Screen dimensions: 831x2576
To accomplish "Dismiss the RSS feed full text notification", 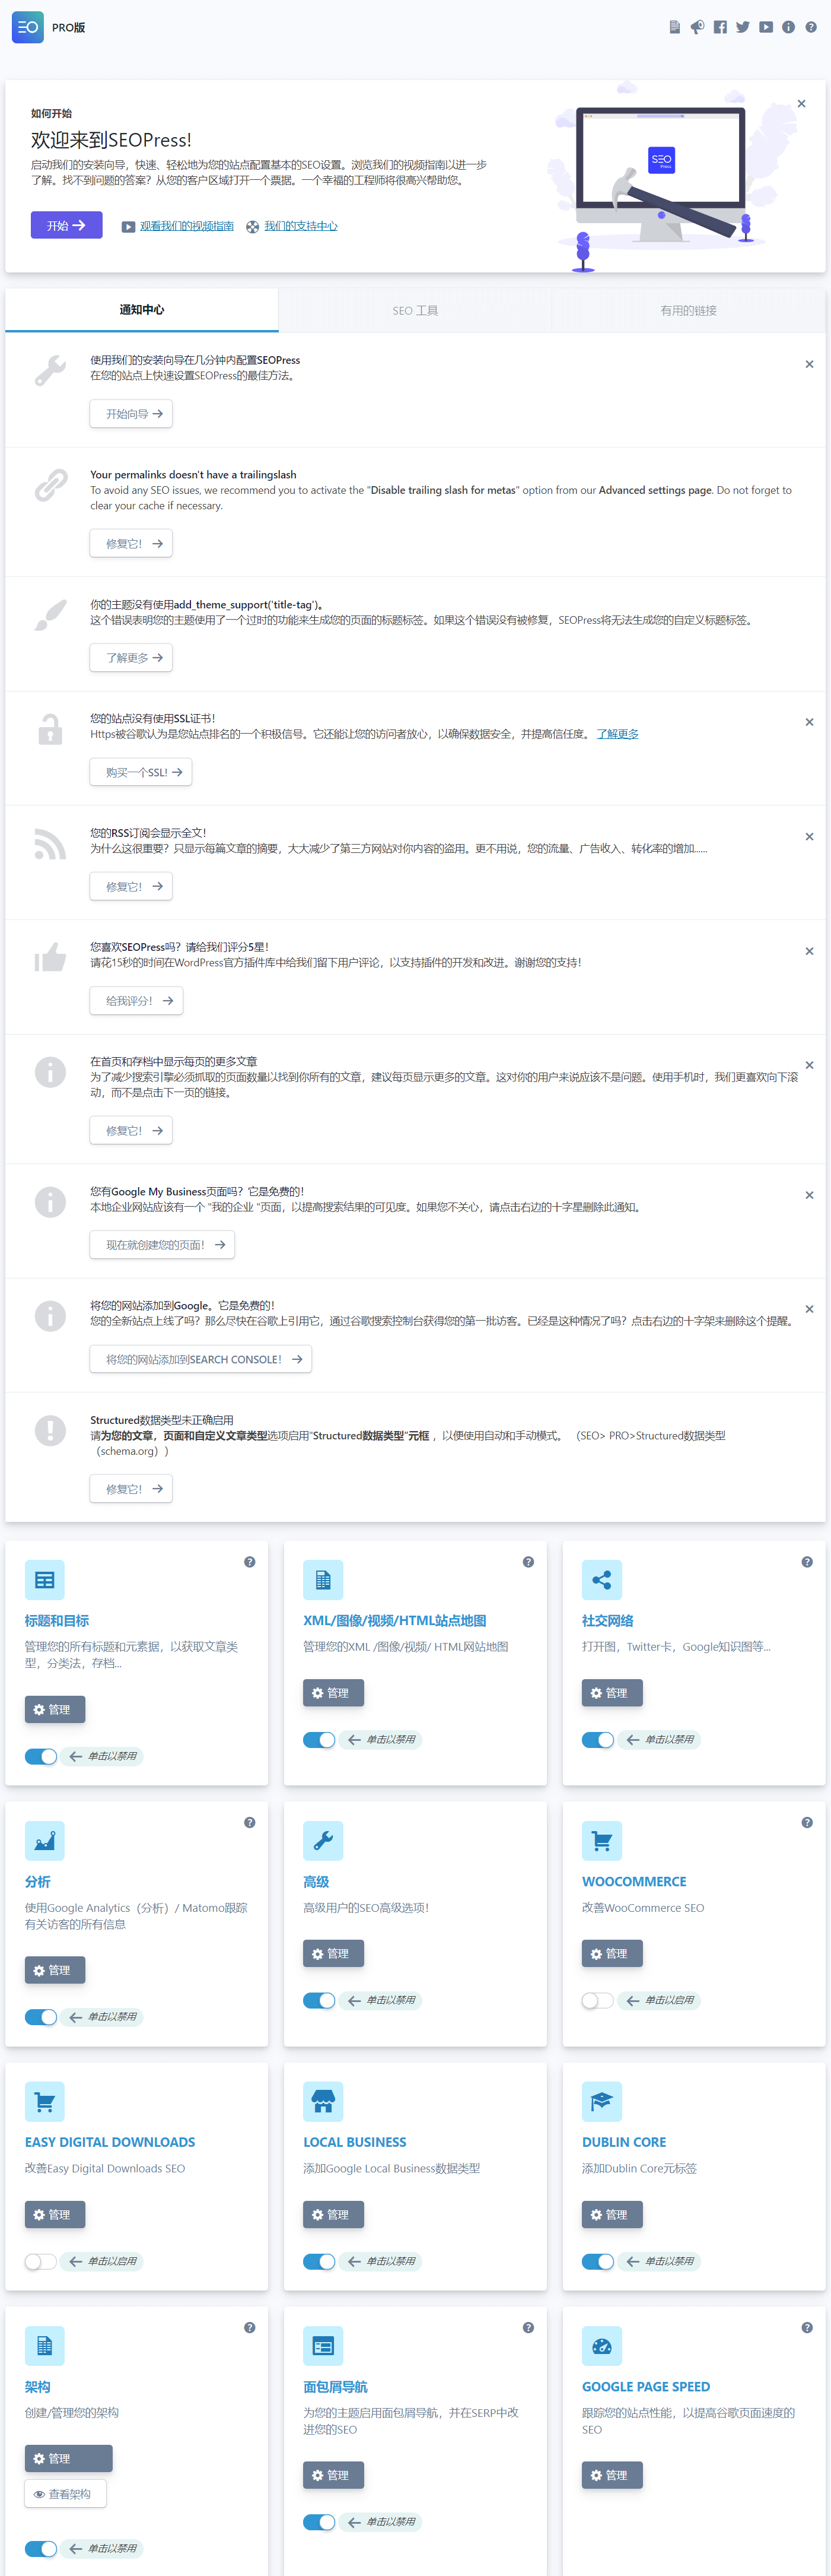I will [809, 836].
